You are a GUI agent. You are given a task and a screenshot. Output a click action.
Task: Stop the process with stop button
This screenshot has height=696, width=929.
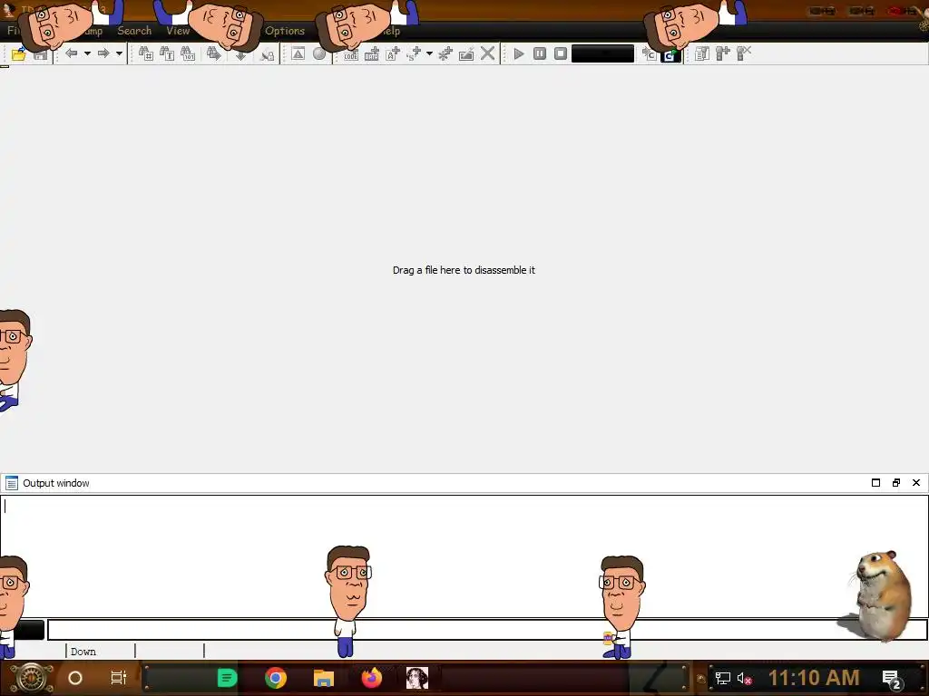click(x=561, y=53)
